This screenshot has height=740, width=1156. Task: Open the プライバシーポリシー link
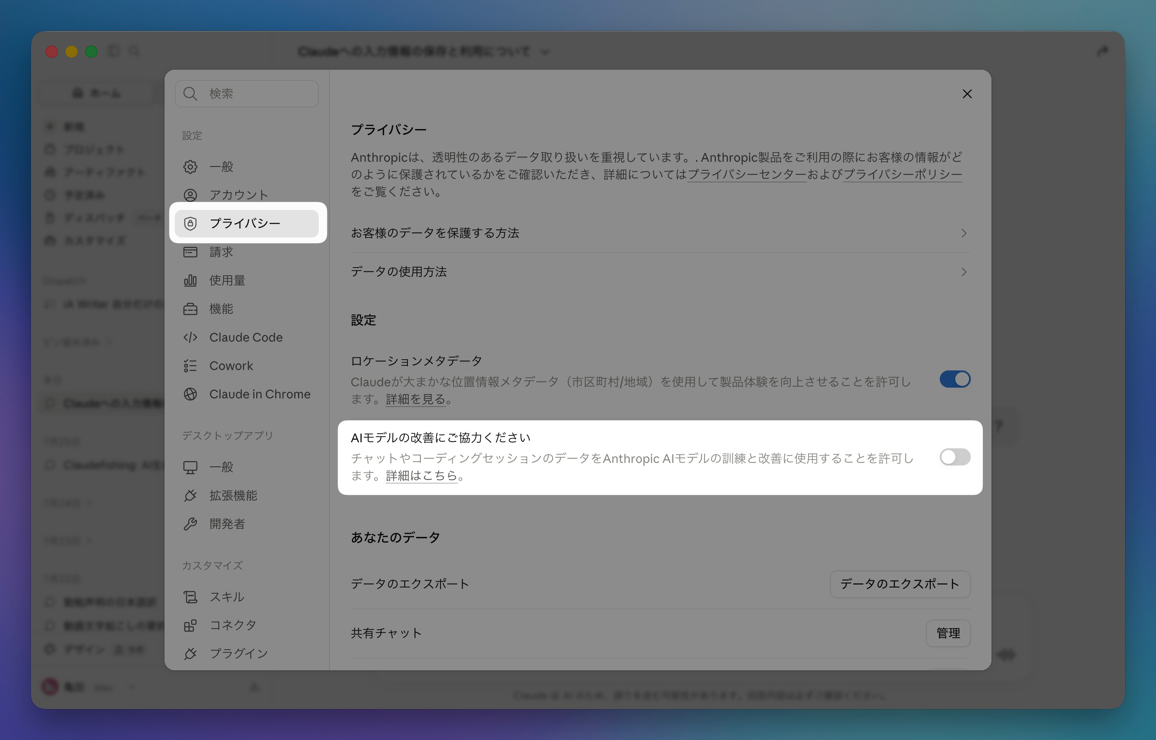tap(902, 174)
